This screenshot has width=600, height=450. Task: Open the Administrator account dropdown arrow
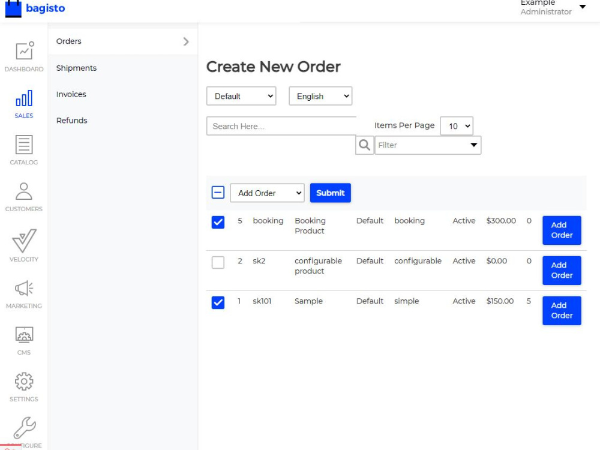click(583, 7)
